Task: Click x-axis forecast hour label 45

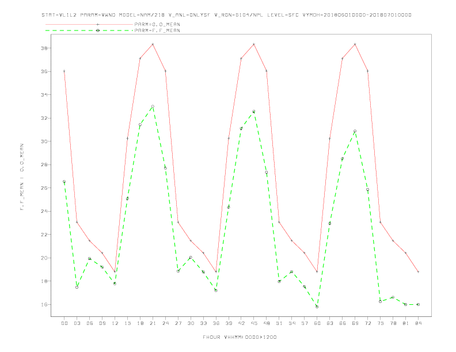Action: 254,323
